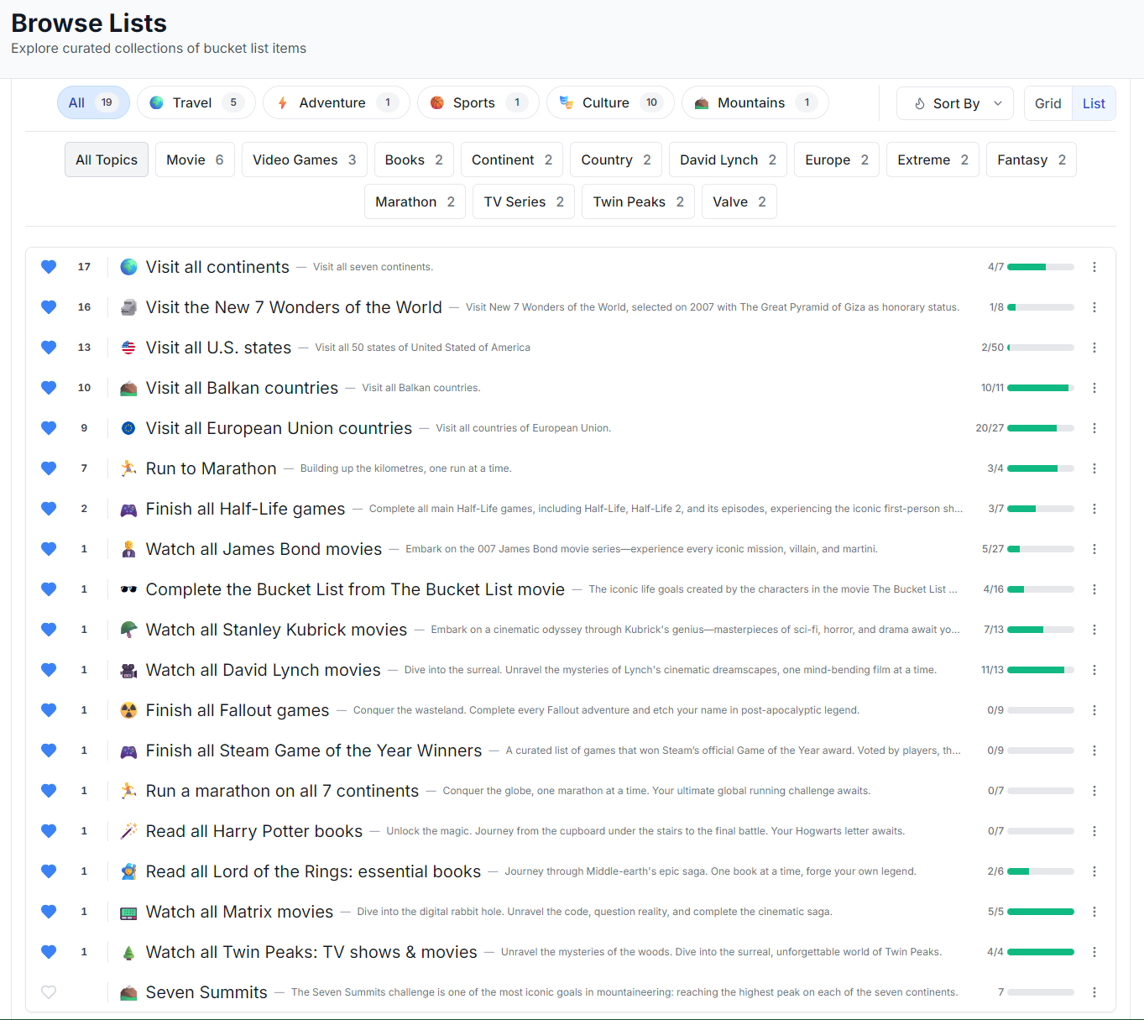Filter by the Video Games topic
1144x1020 pixels.
point(304,160)
